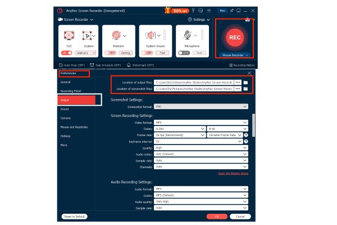Enable the Microphone switch
Viewport: 337px width, 225px height.
(x=184, y=53)
